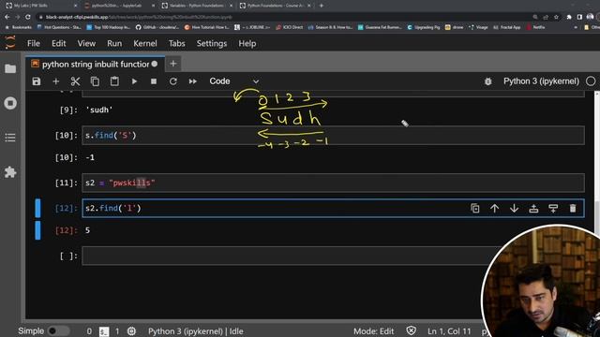Viewport: 600px width, 337px height.
Task: Paste cell from clipboard in toolbar
Action: click(x=114, y=81)
